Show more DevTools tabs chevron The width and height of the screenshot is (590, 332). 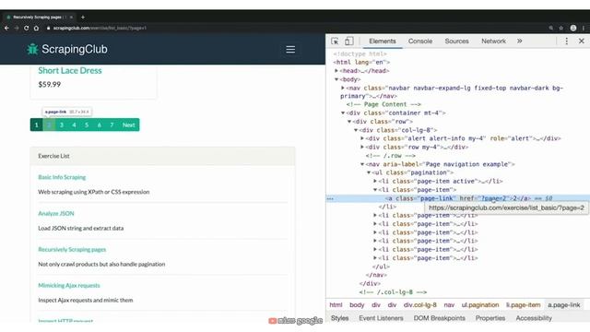click(520, 41)
